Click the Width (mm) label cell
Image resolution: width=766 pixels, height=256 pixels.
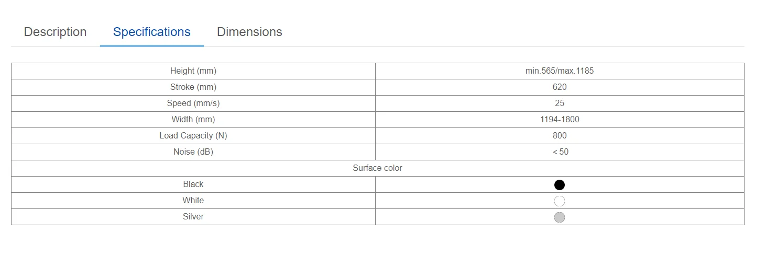click(193, 119)
